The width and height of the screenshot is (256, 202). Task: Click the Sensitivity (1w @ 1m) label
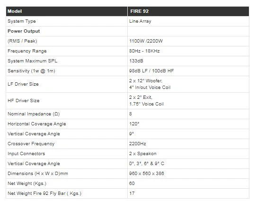[31, 71]
